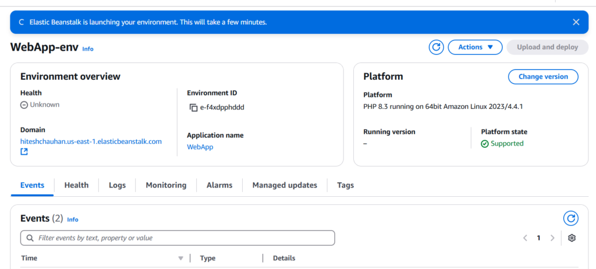Refresh the Events list
The image size is (596, 269).
tap(571, 218)
